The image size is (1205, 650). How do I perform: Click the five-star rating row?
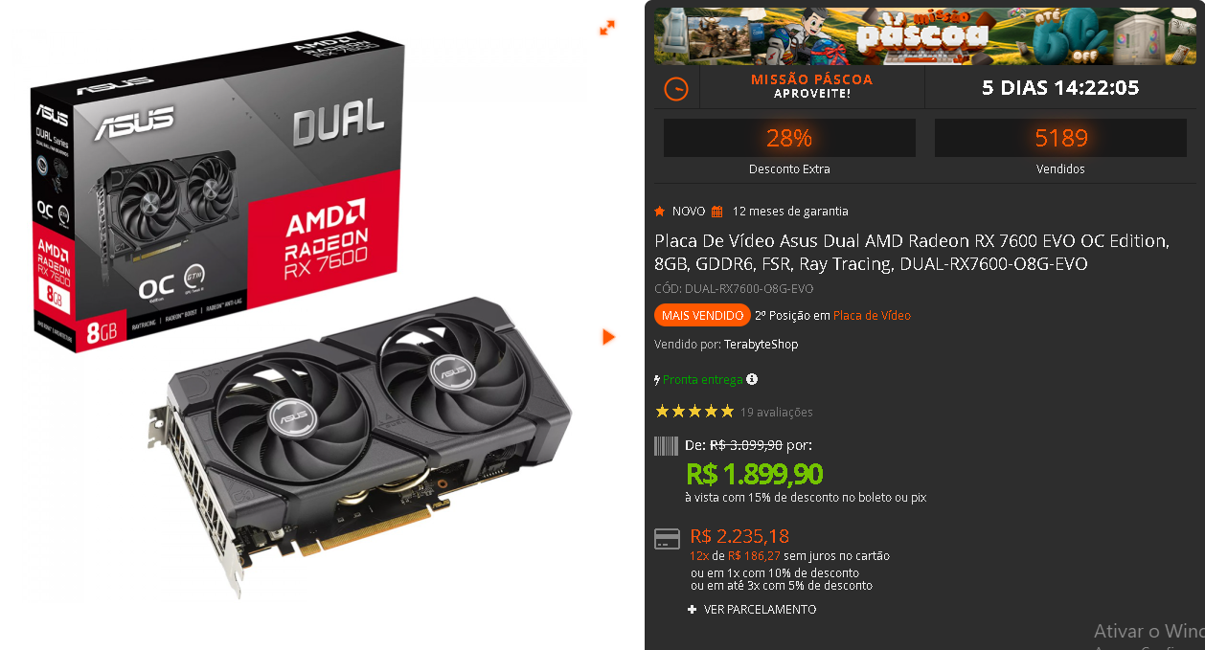694,412
